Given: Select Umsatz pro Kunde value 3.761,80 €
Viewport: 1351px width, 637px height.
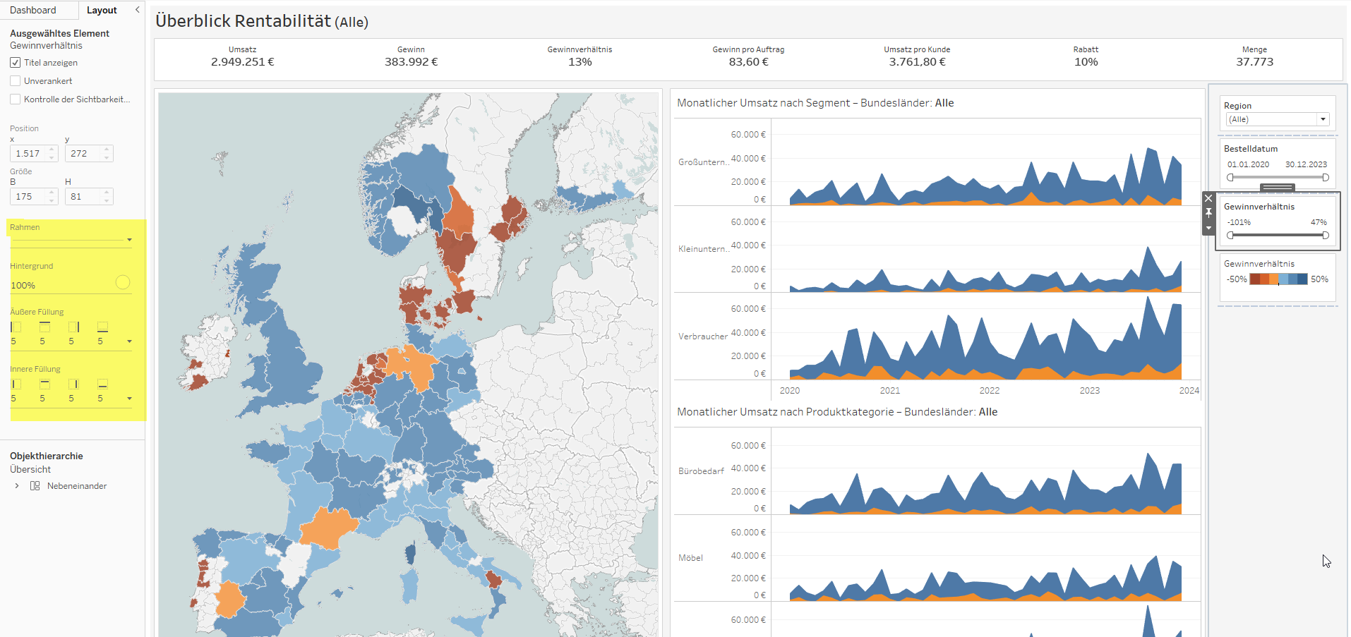Looking at the screenshot, I should [917, 62].
